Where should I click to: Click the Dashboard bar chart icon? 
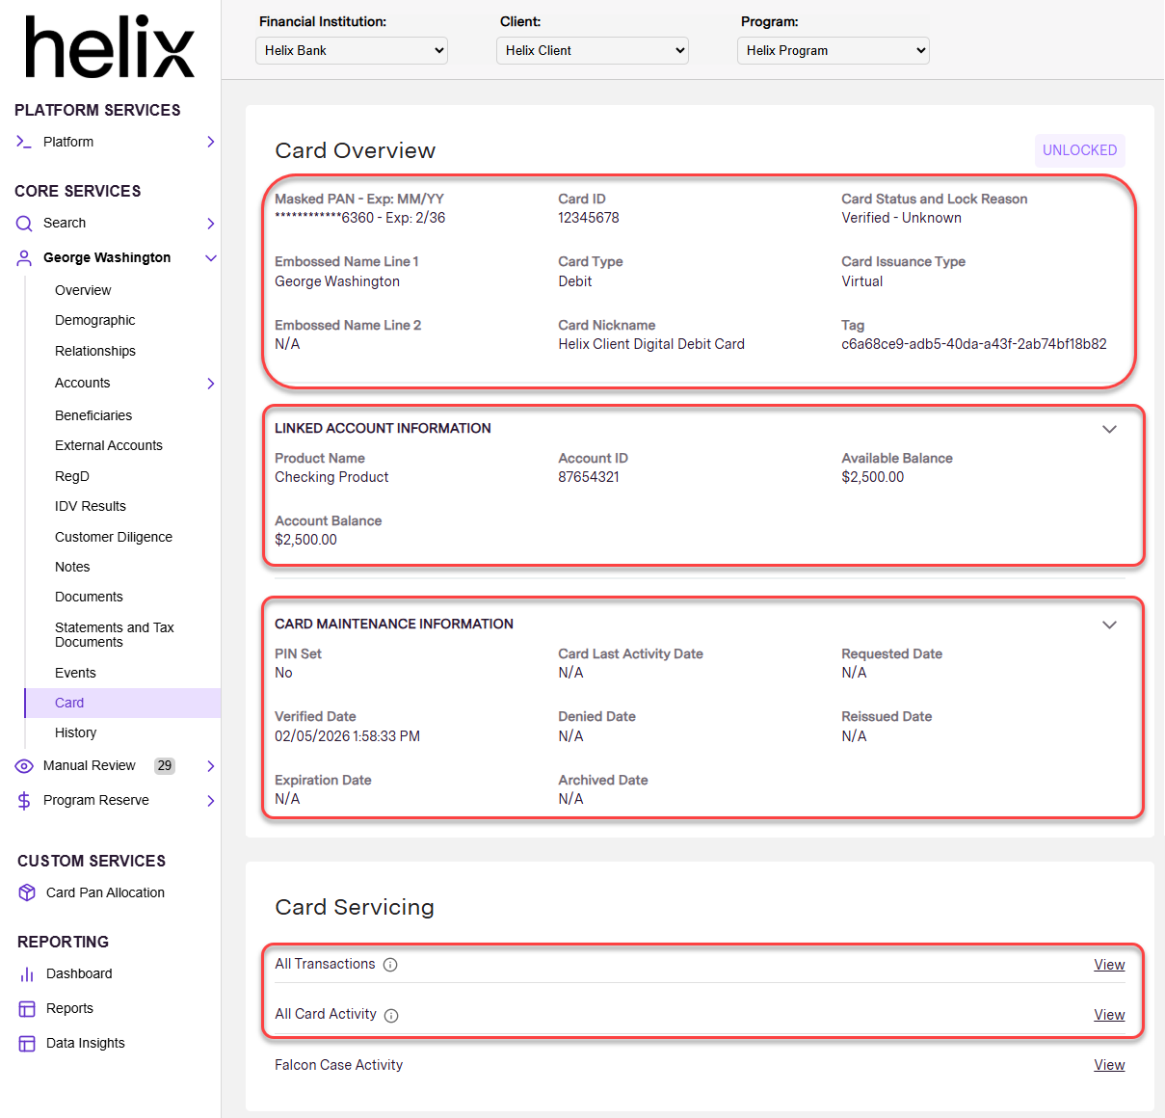27,974
